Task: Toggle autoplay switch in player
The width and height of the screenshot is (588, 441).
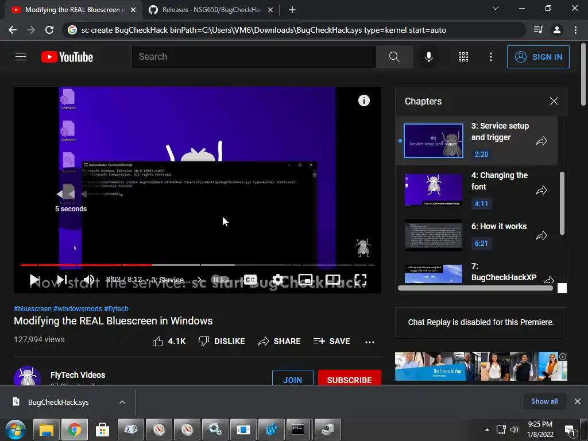Action: pyautogui.click(x=220, y=280)
